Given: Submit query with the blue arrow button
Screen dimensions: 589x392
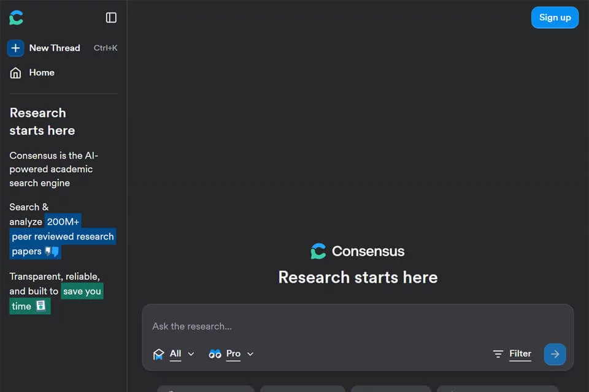Looking at the screenshot, I should pyautogui.click(x=555, y=354).
